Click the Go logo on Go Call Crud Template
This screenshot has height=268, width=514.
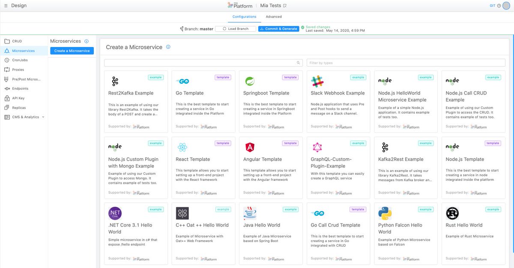pyautogui.click(x=317, y=213)
